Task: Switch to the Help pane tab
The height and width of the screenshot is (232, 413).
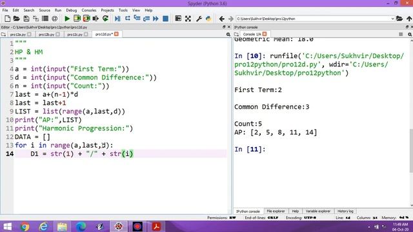Action: point(296,211)
